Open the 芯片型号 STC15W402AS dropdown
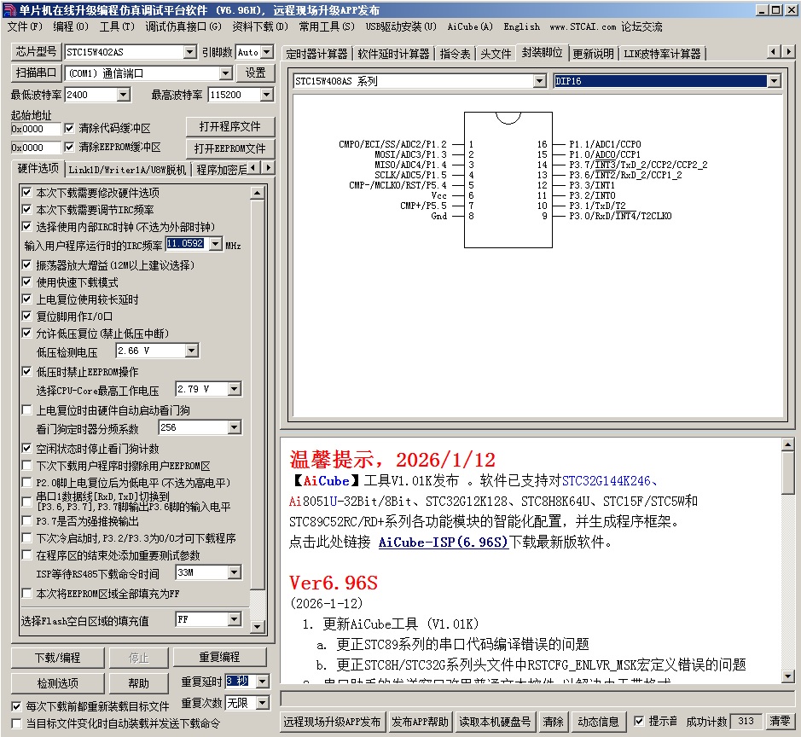This screenshot has height=737, width=801. (190, 52)
